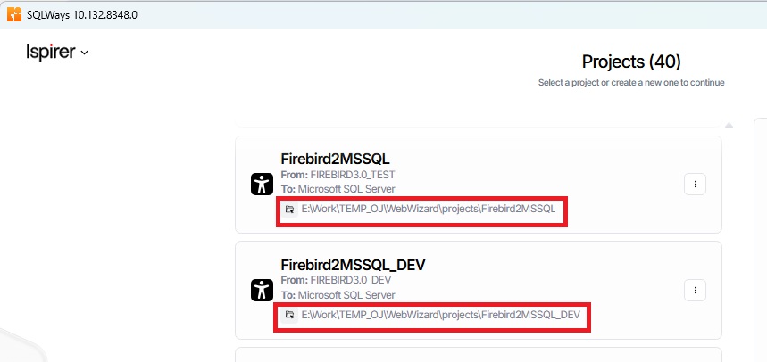The height and width of the screenshot is (362, 767).
Task: Click the project list scroll-up arrow
Action: 729,126
